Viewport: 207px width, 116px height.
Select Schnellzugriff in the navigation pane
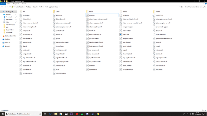8,12
